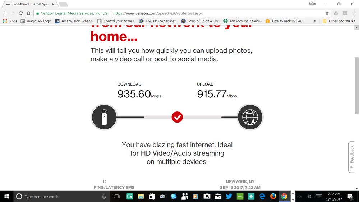Launch Firefox from the taskbar

pos(273,197)
